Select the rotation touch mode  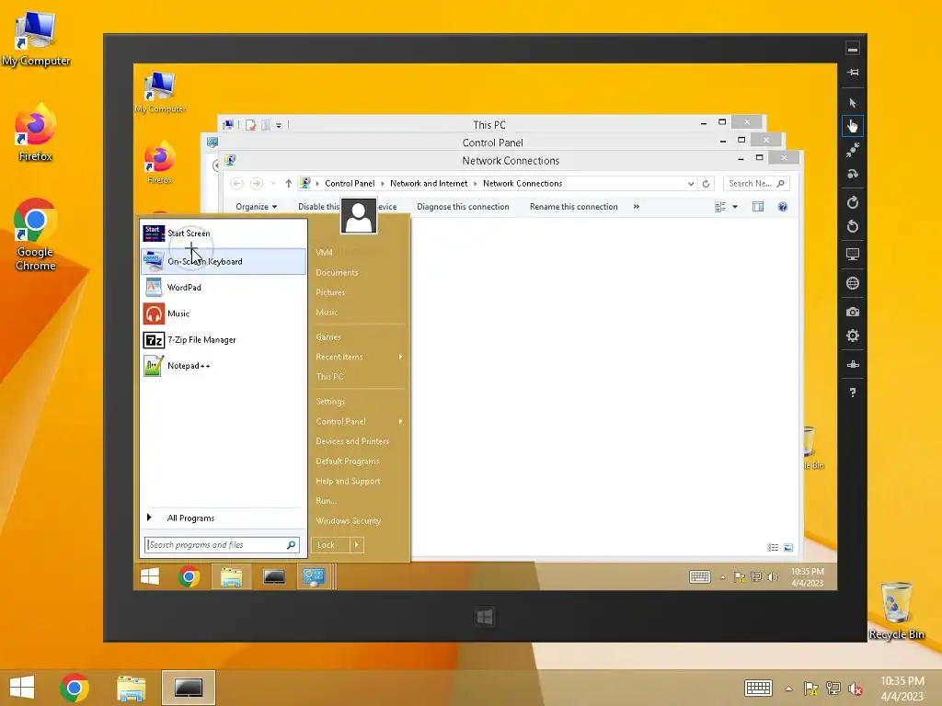853,174
